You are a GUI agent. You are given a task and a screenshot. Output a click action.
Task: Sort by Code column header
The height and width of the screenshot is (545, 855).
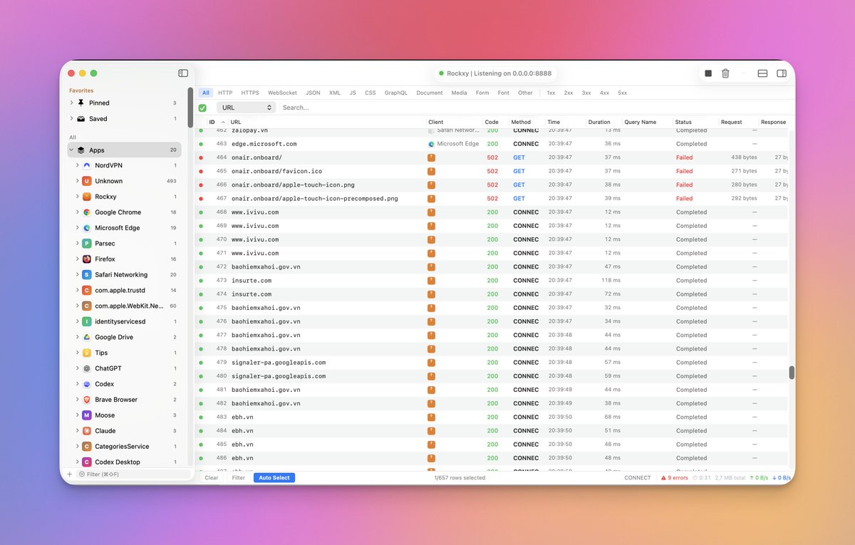click(492, 122)
